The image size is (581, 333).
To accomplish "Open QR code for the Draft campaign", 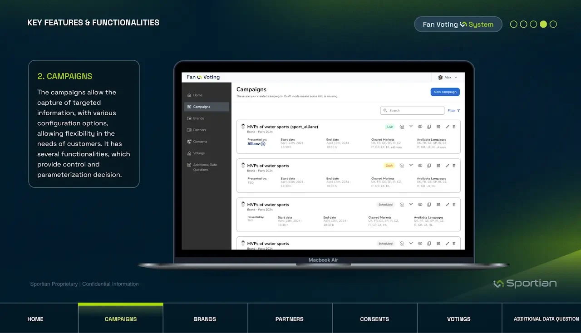I will click(438, 166).
